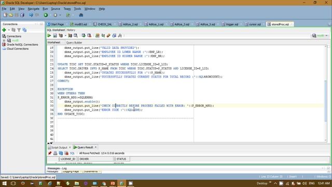This screenshot has height=187, width=332.
Task: Click the DRIVER column header
Action: click(x=95, y=159)
